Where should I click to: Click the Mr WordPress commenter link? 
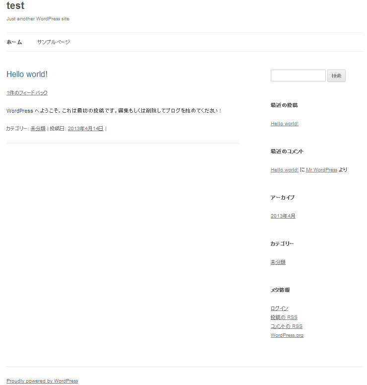321,170
